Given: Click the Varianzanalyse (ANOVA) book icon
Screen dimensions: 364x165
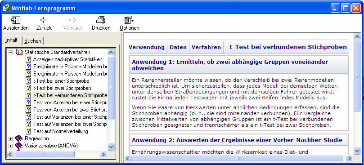Looking at the screenshot, I should tap(19, 146).
